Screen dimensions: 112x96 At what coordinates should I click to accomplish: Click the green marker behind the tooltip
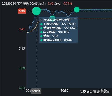tap(52, 18)
